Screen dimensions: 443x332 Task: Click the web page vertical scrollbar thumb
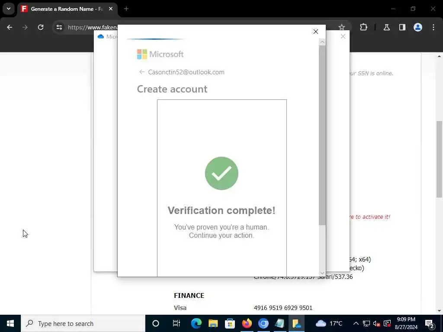point(439,159)
